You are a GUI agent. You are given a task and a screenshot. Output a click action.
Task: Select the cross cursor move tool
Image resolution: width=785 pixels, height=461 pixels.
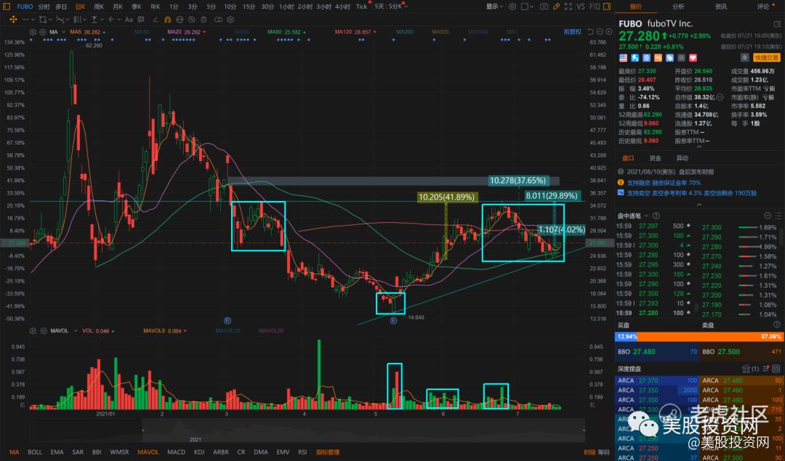click(13, 20)
